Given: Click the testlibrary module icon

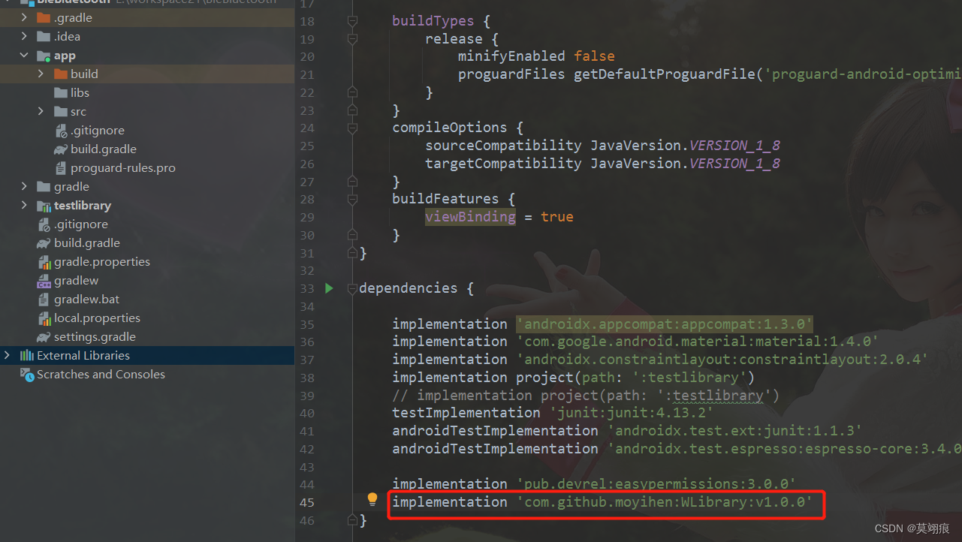Looking at the screenshot, I should (x=44, y=205).
